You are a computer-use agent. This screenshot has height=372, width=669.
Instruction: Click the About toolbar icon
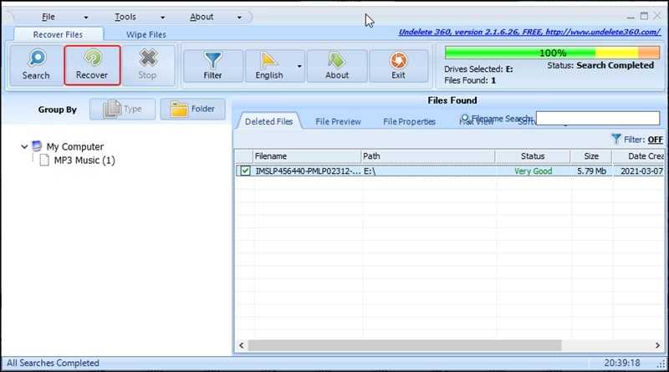tap(337, 60)
